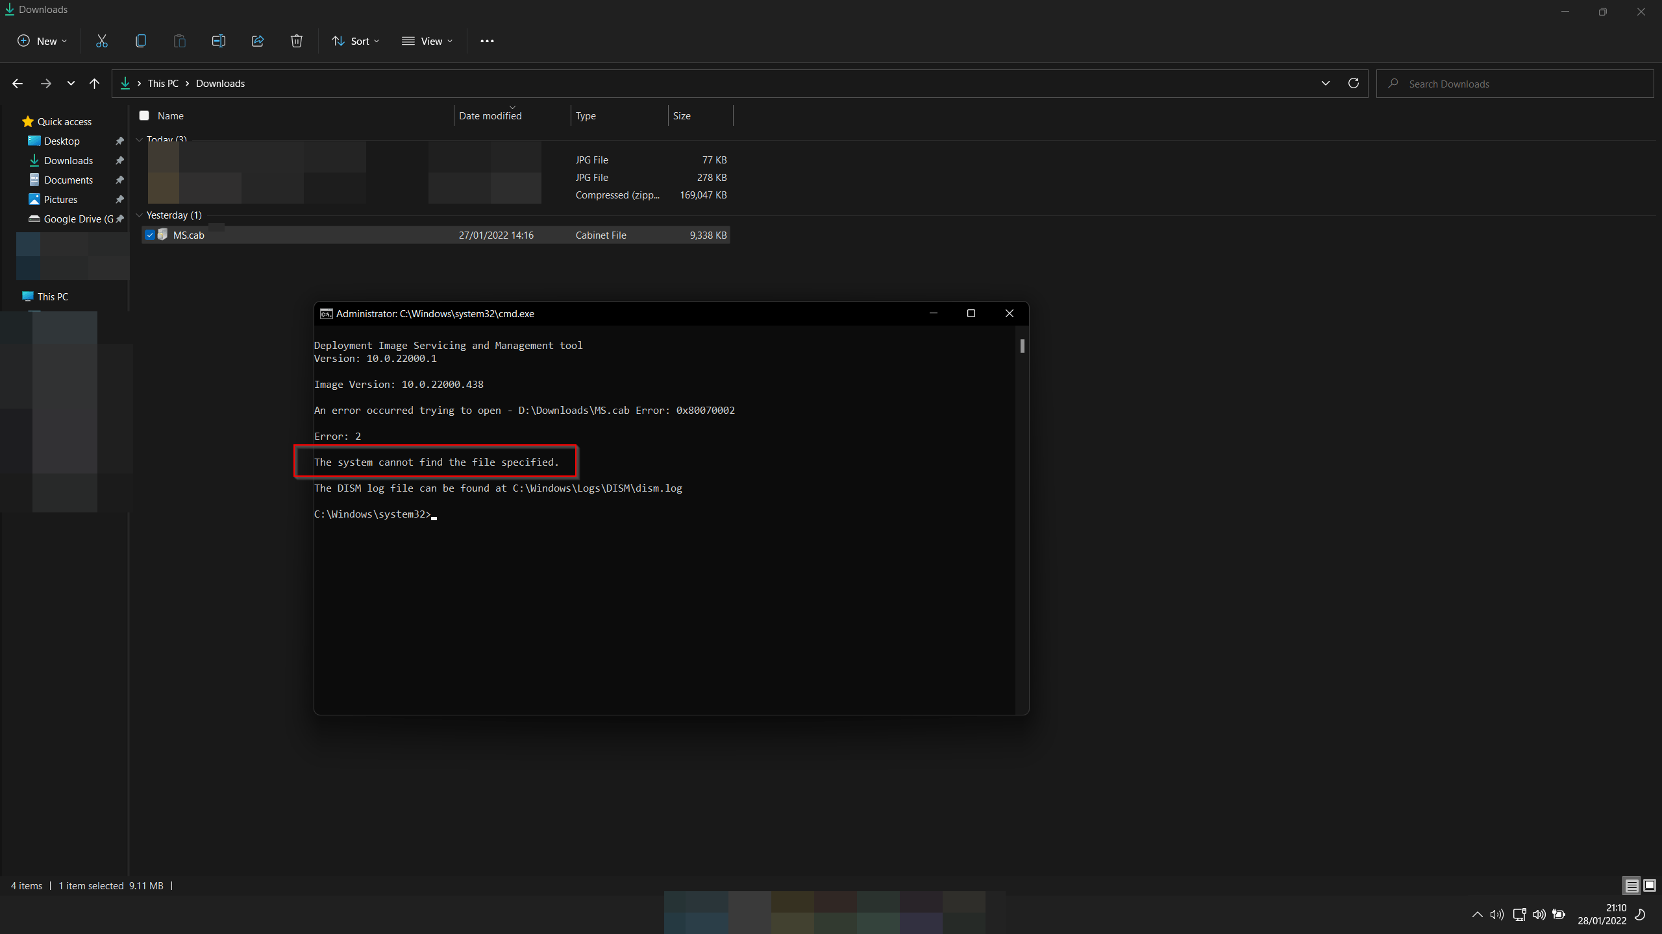The image size is (1662, 934).
Task: Click the More options ellipsis icon
Action: click(x=488, y=40)
